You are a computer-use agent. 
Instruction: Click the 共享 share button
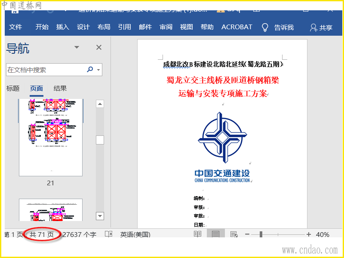point(321,28)
